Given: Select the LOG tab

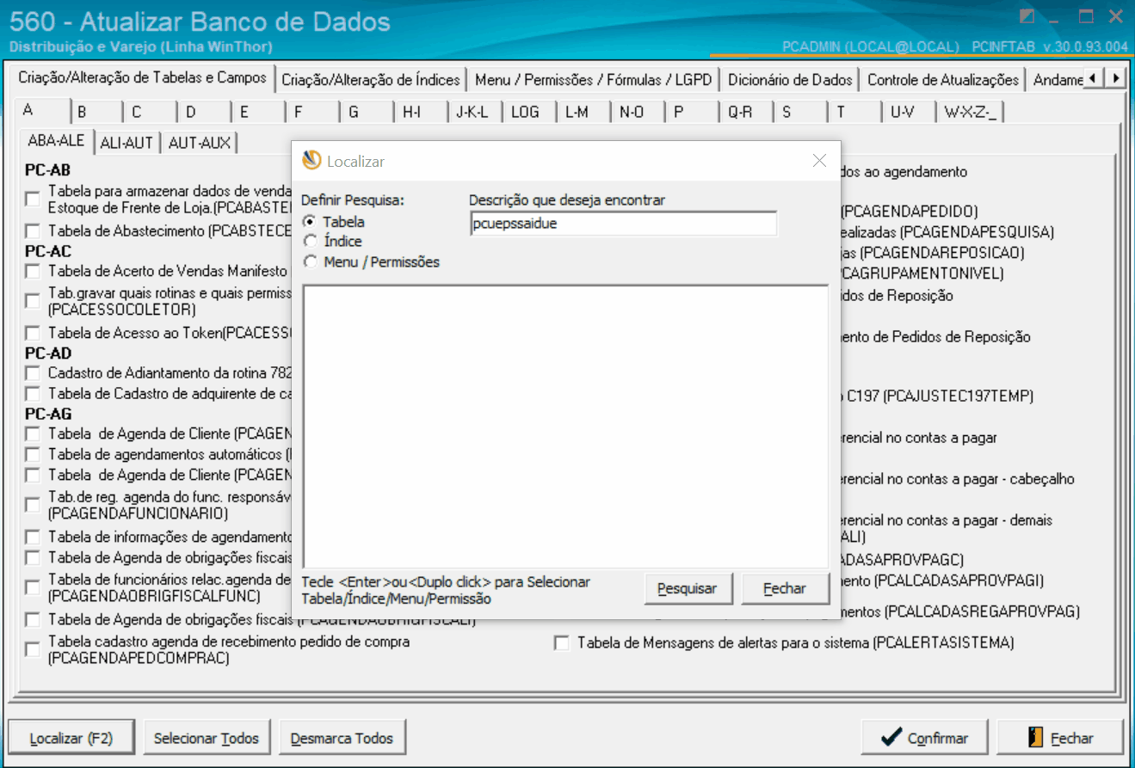Looking at the screenshot, I should (x=529, y=112).
